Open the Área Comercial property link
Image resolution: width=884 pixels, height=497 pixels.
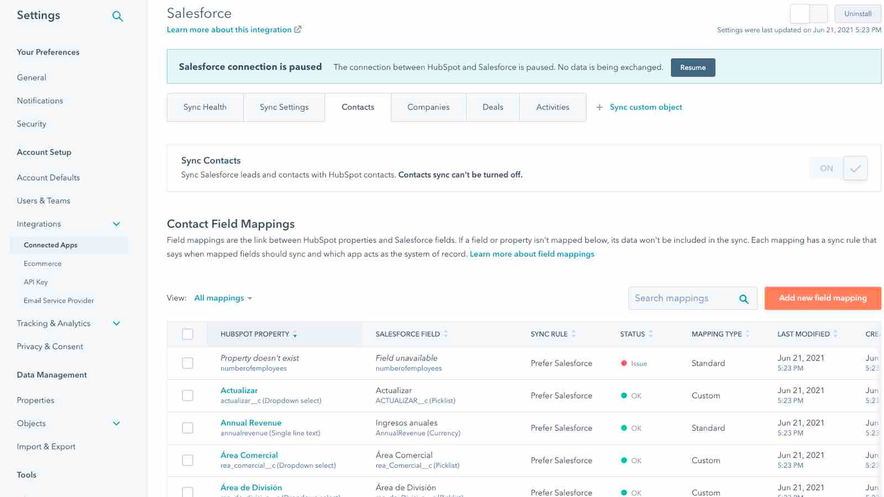[249, 455]
